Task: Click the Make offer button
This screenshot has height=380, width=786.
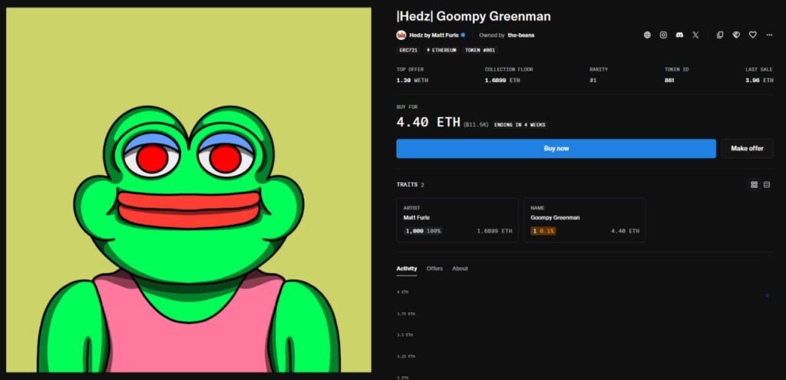Action: coord(747,149)
